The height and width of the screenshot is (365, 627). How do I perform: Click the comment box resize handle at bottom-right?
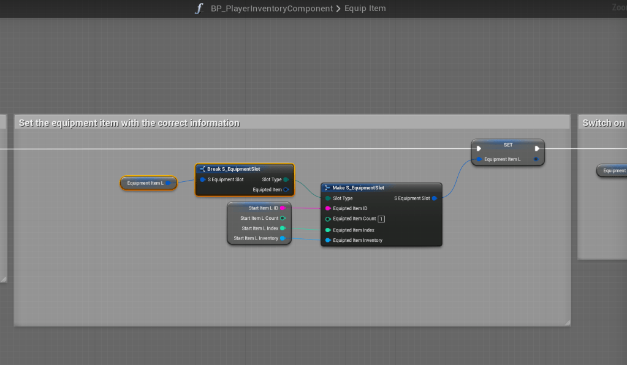tap(567, 323)
